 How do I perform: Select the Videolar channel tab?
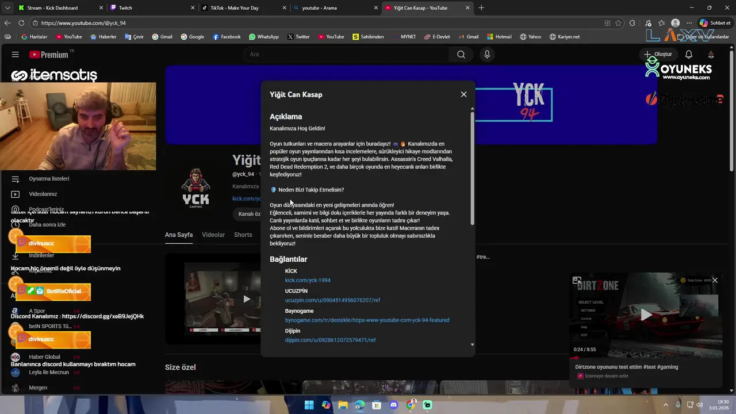(x=213, y=235)
